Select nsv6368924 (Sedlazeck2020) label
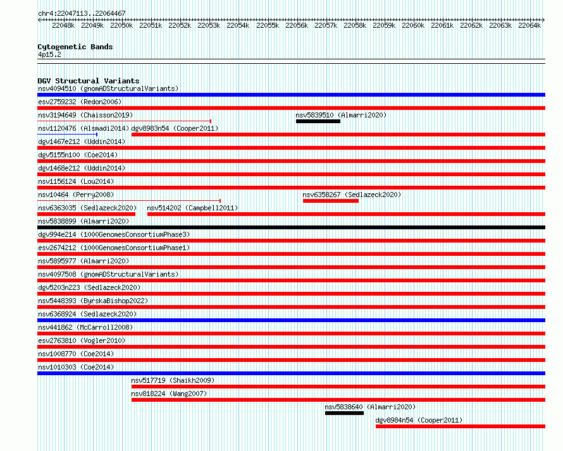The height and width of the screenshot is (451, 563). pos(87,314)
